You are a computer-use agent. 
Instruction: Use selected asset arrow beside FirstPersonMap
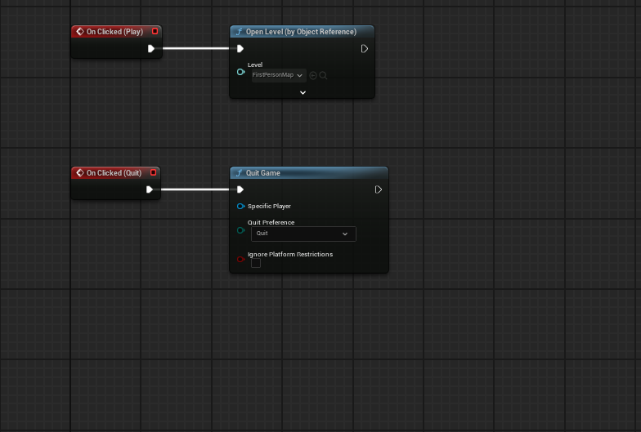[x=313, y=75]
